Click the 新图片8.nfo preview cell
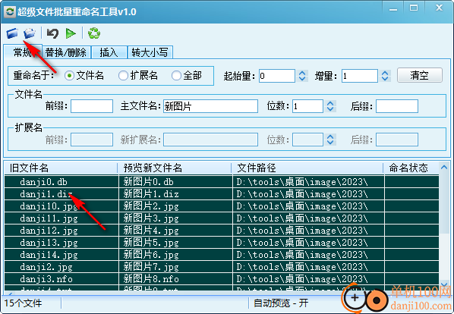This screenshot has width=454, height=314. point(175,279)
